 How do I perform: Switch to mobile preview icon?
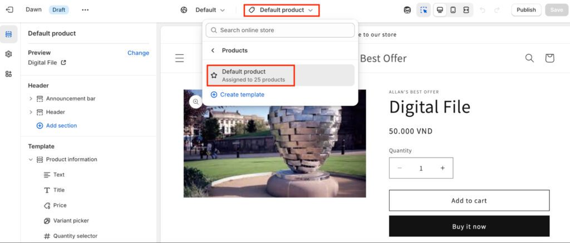(453, 10)
